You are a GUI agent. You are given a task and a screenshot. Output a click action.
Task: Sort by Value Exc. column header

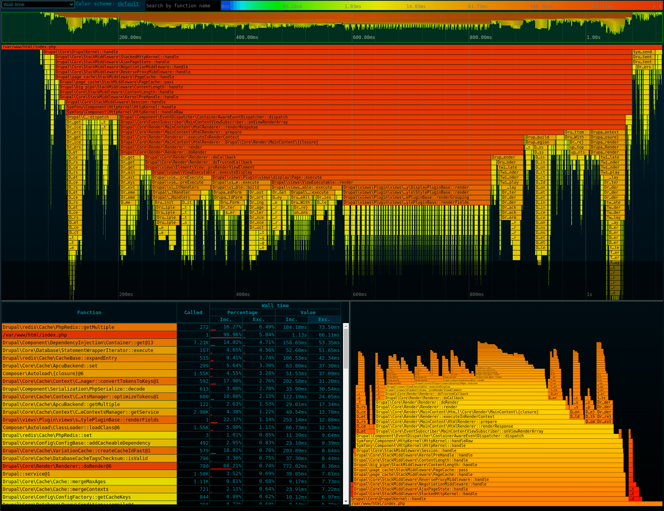click(324, 320)
